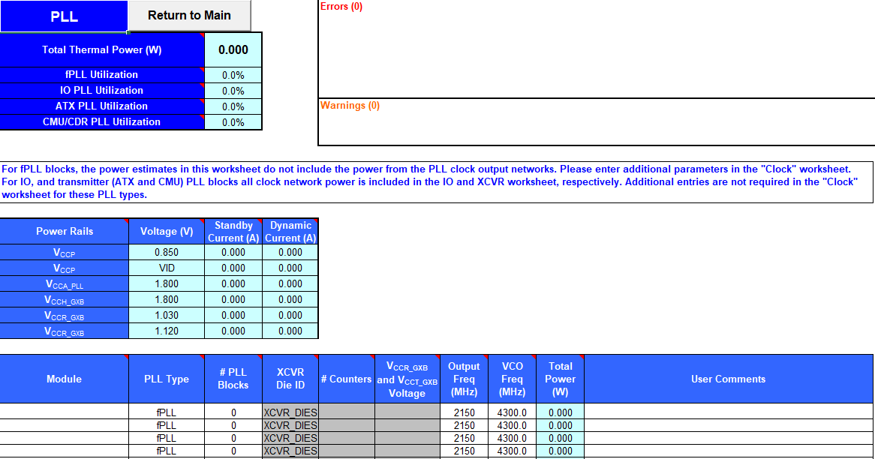Click the 1.030 voltage cell

point(167,315)
